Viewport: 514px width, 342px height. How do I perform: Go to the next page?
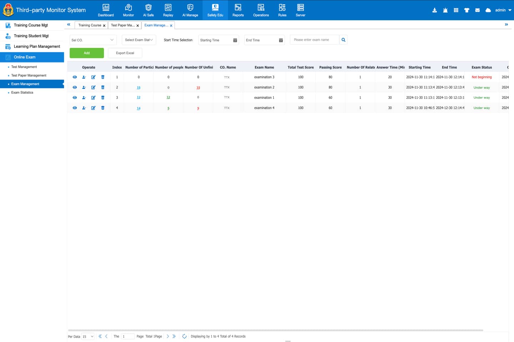point(168,336)
